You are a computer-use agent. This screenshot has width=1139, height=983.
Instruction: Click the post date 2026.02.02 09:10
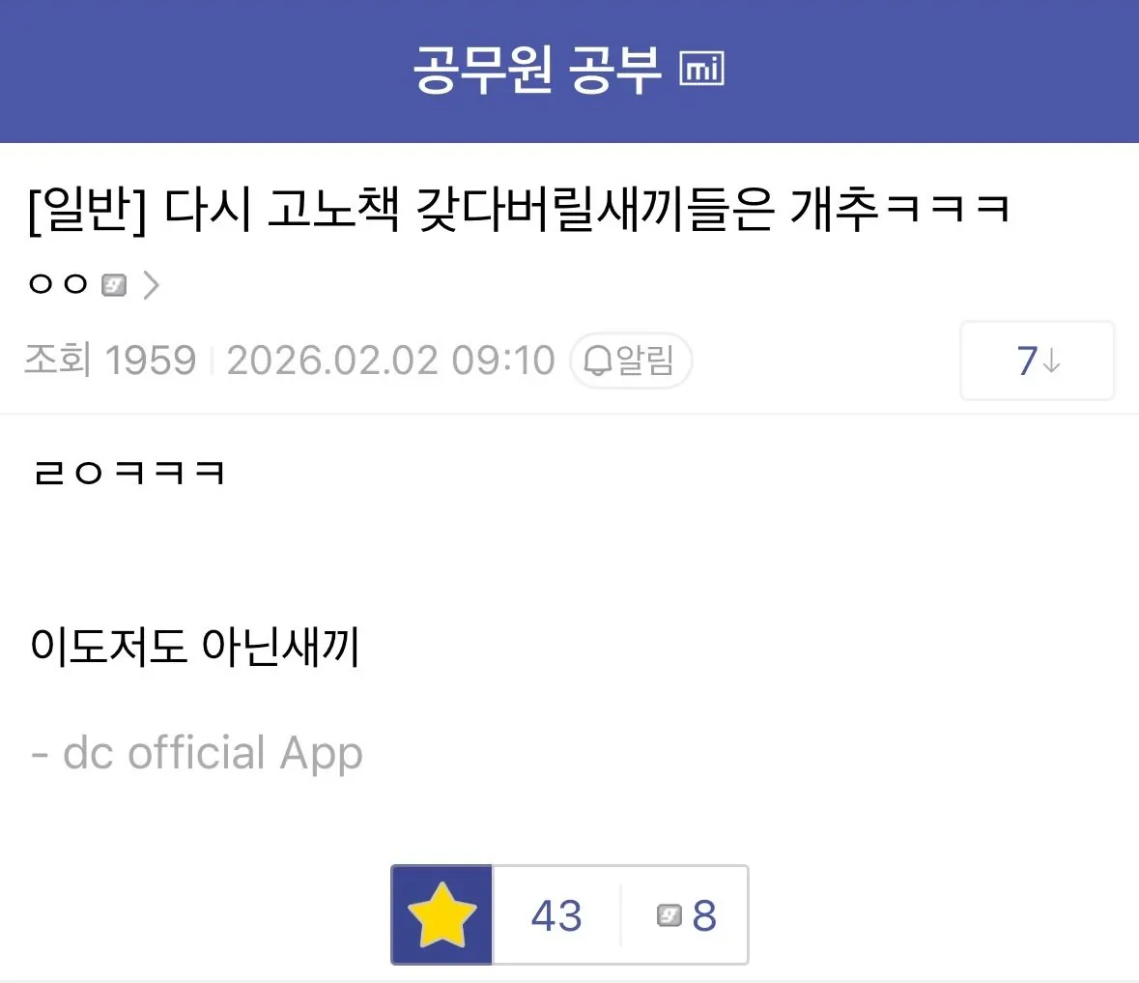click(391, 361)
